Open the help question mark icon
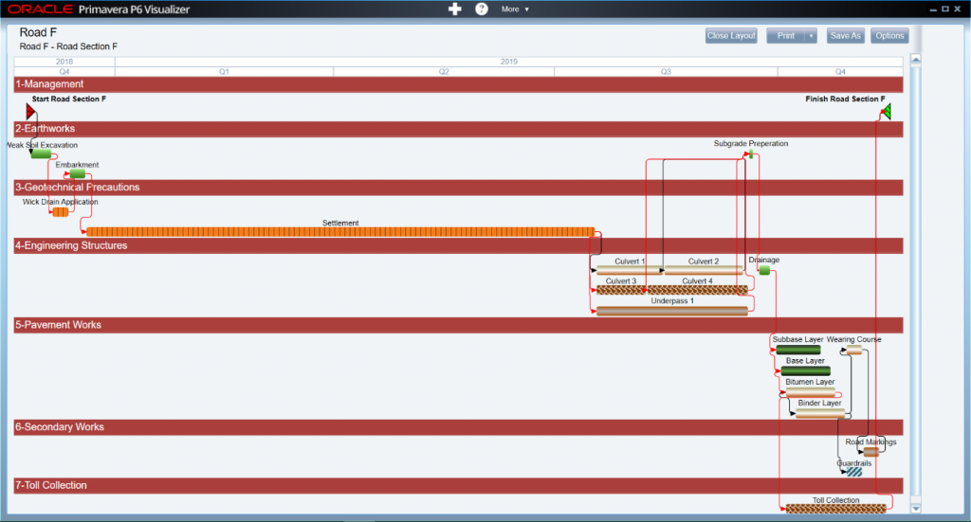 click(x=481, y=9)
